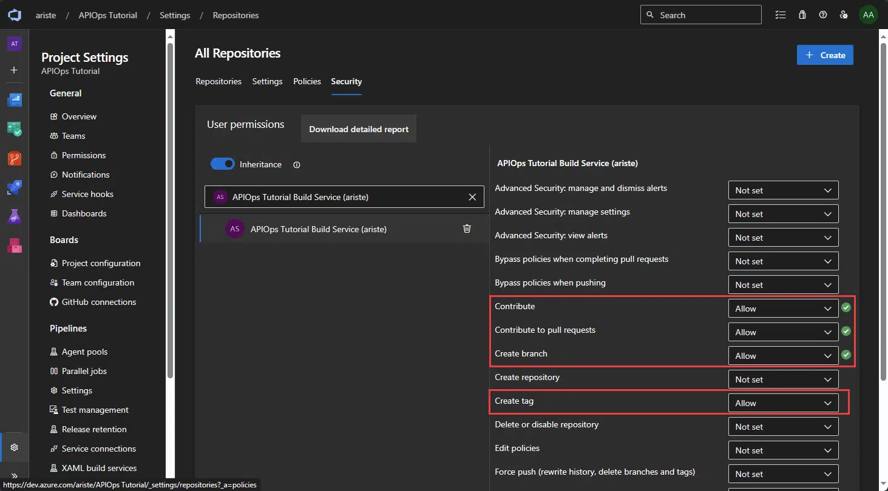
Task: Open the user settings gear icon
Action: [x=844, y=15]
